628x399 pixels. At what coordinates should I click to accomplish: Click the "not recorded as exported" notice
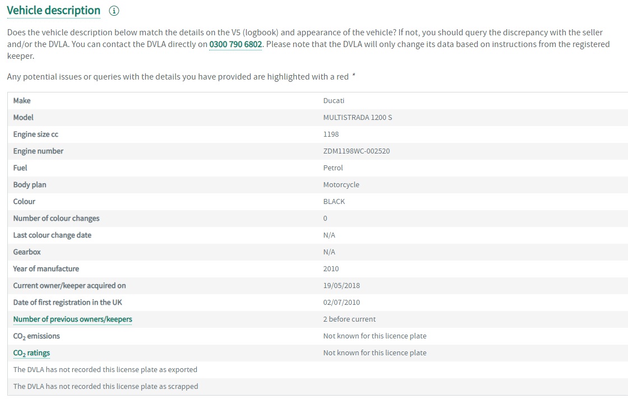pyautogui.click(x=105, y=370)
